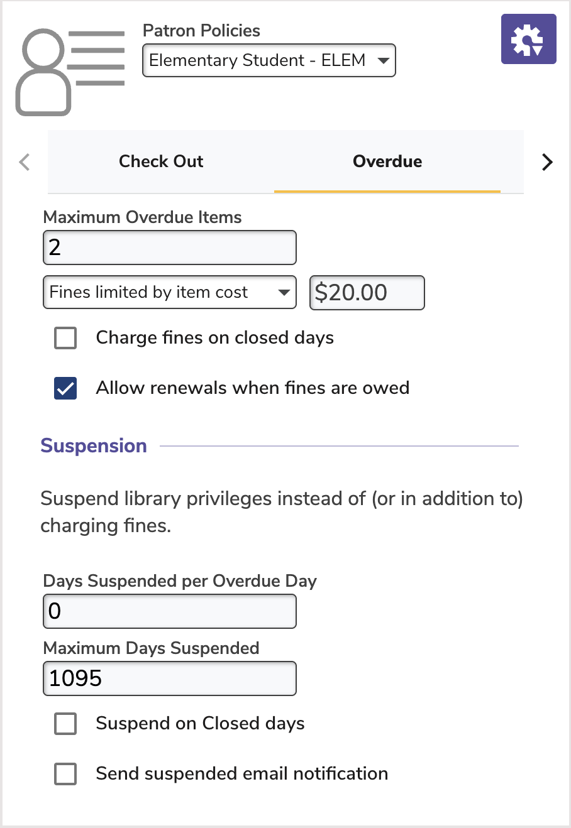Enable Suspend on Closed days
The image size is (571, 828).
65,724
